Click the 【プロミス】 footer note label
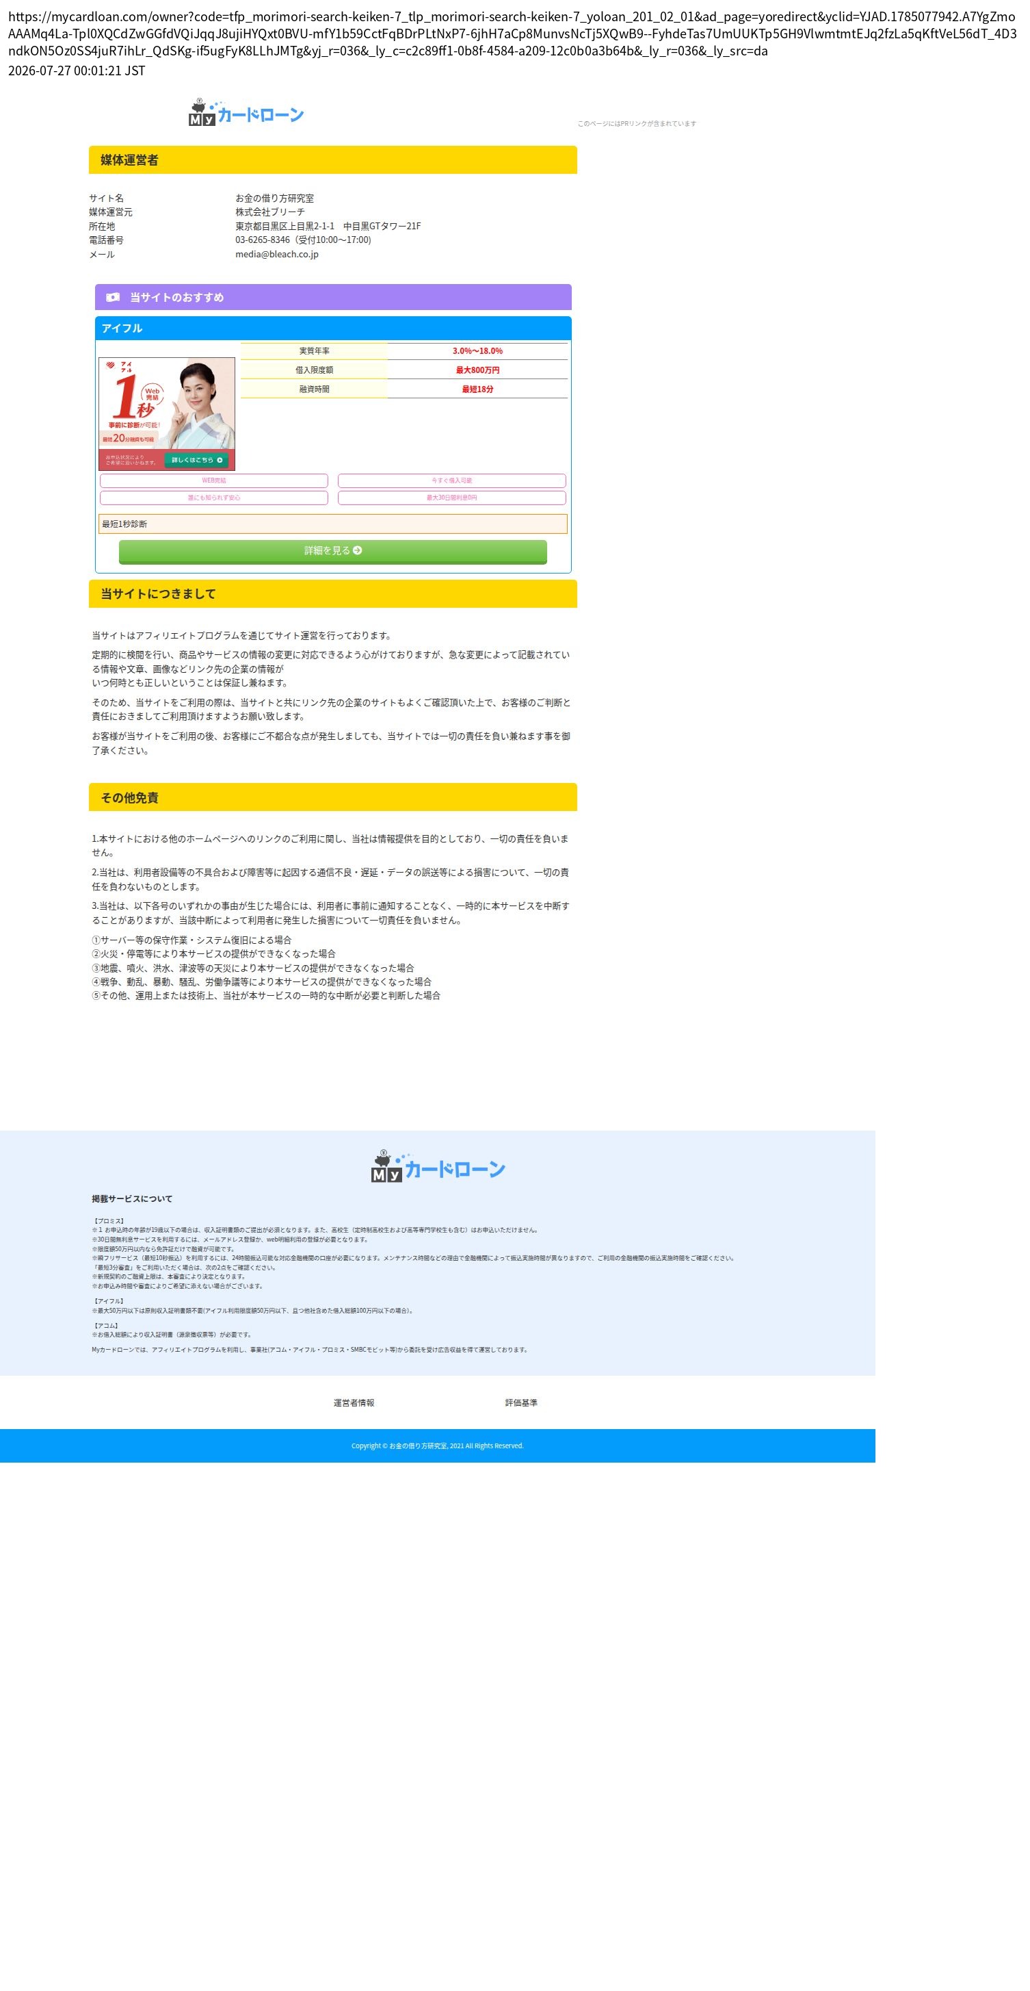Image resolution: width=1030 pixels, height=1991 pixels. click(x=108, y=1221)
